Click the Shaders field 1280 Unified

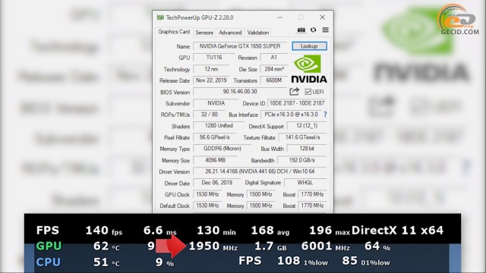click(x=219, y=126)
